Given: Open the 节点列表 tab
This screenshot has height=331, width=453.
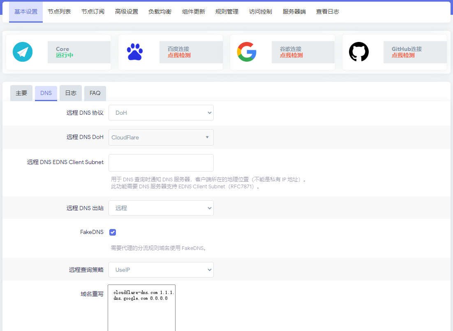Looking at the screenshot, I should click(x=59, y=12).
